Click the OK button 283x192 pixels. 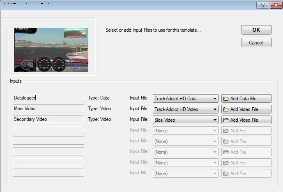pos(256,30)
